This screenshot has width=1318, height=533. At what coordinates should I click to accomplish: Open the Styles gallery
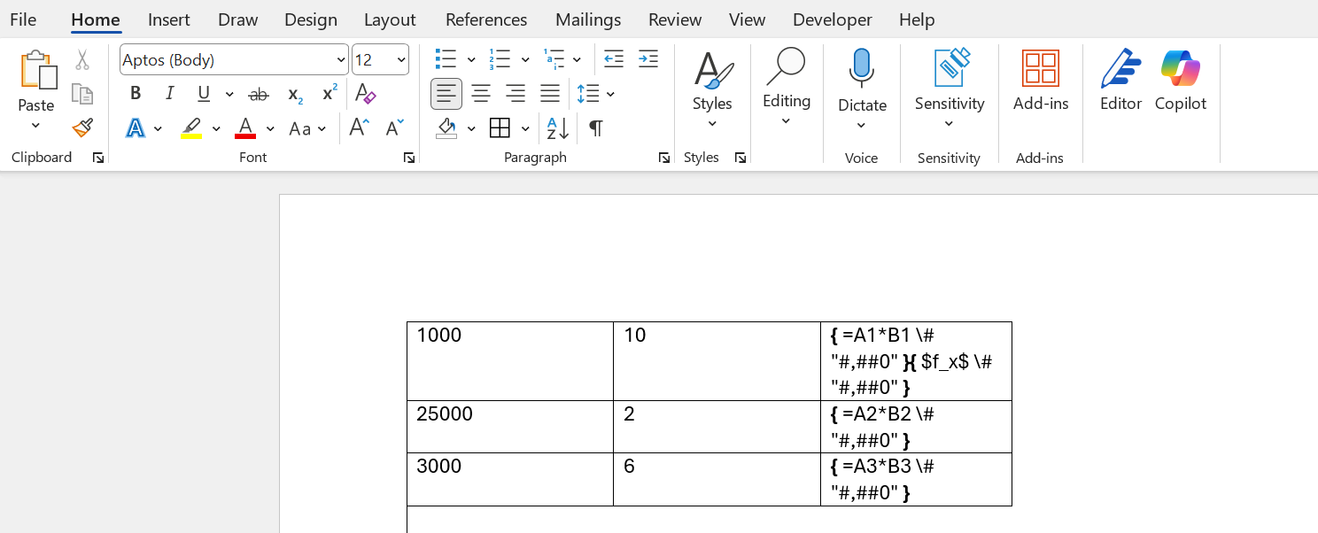[x=712, y=89]
